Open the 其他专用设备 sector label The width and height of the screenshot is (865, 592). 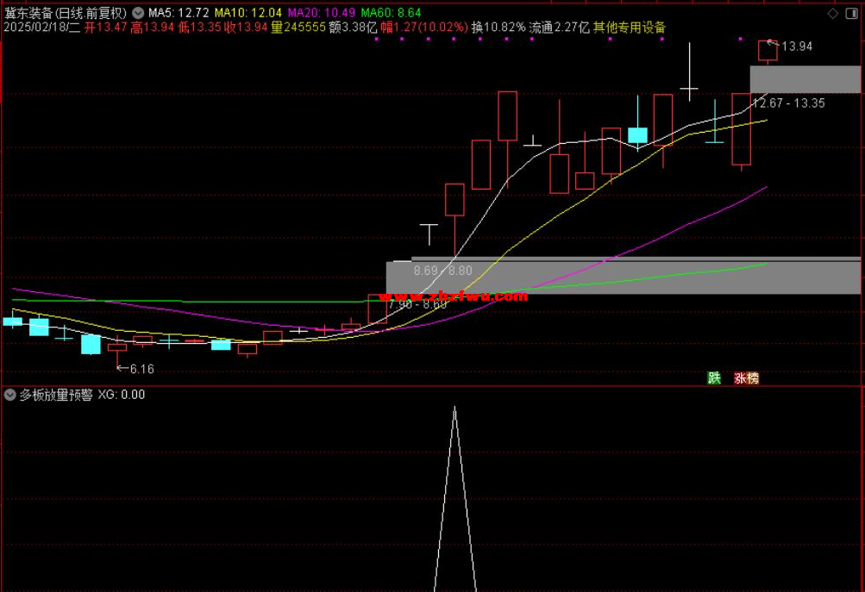point(630,28)
